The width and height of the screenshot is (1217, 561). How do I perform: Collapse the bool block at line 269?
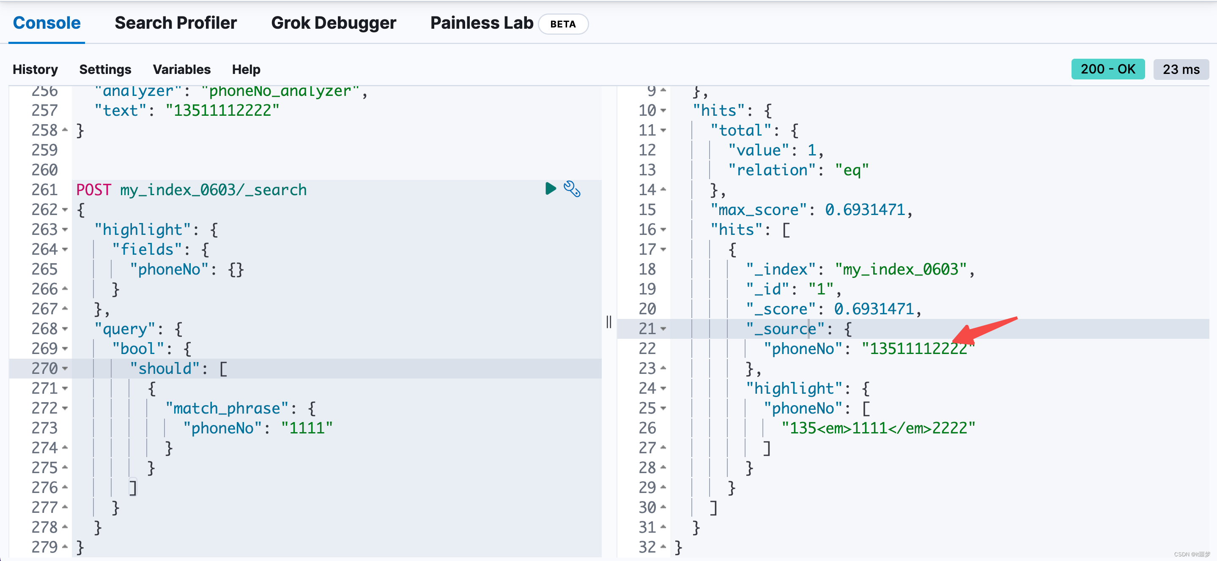(65, 349)
